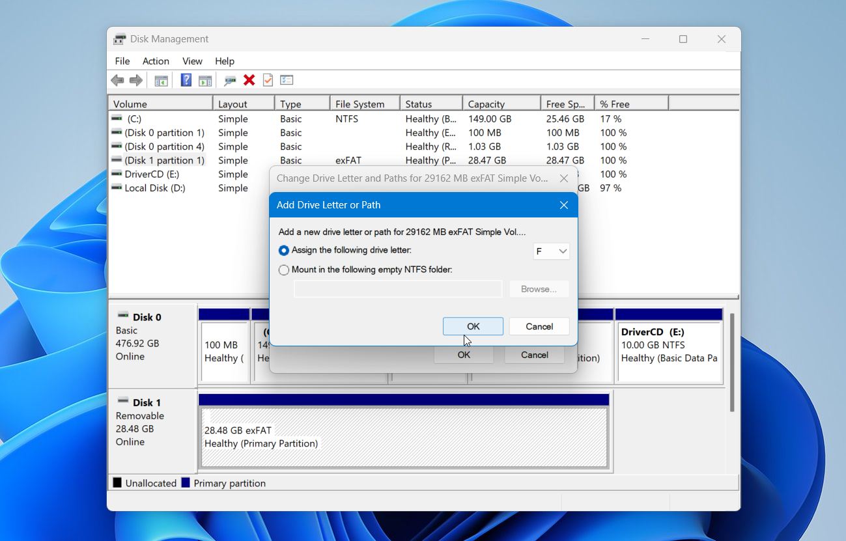
Task: Select Mount in the following empty NTFS folder
Action: [284, 270]
